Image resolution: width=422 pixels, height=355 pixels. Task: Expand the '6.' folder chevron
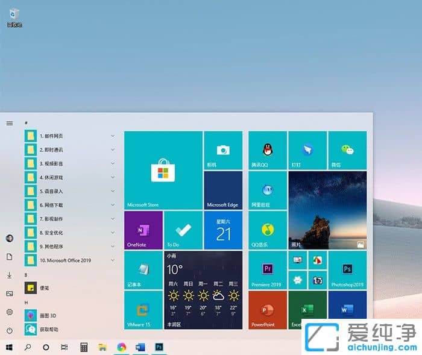(x=113, y=205)
